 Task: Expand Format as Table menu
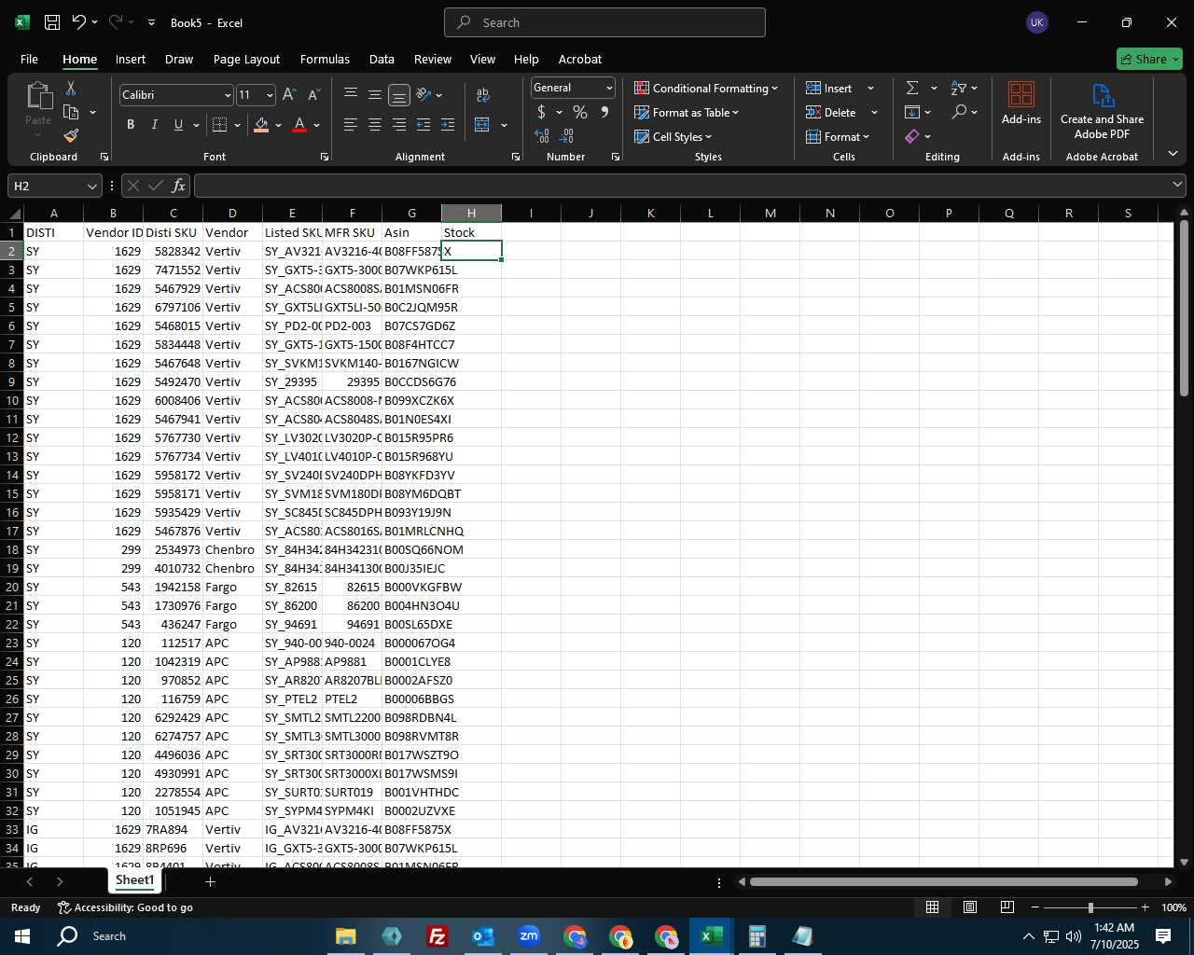(x=687, y=112)
